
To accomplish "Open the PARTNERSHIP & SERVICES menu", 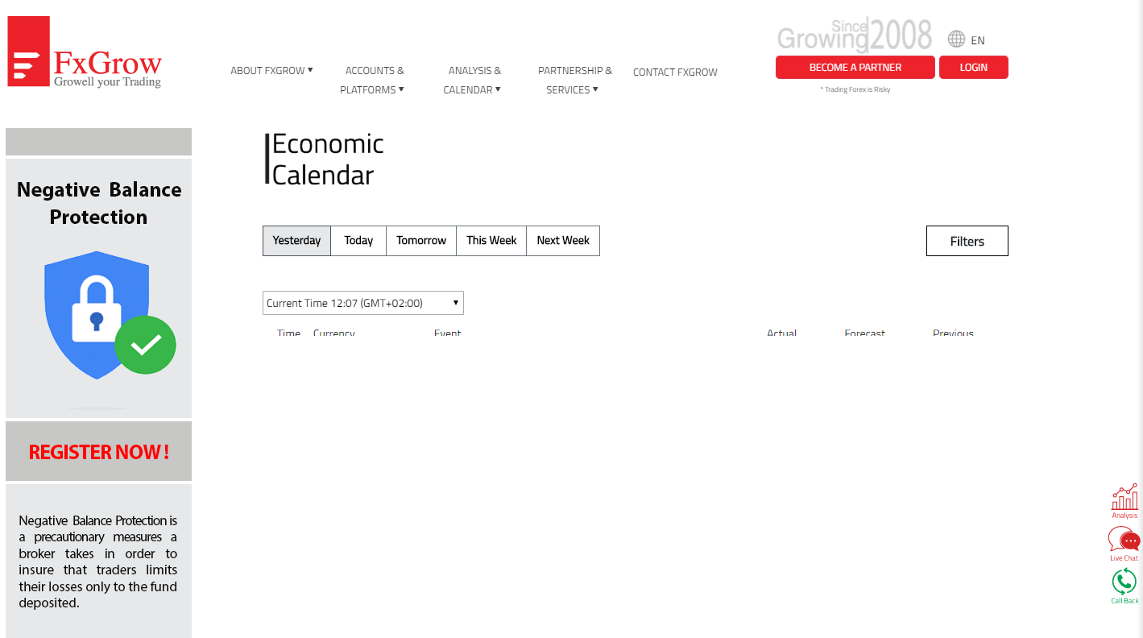I will (574, 80).
